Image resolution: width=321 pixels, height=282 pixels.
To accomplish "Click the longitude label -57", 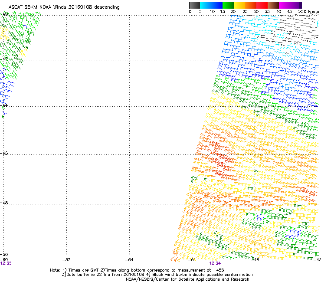I will click(66, 260).
